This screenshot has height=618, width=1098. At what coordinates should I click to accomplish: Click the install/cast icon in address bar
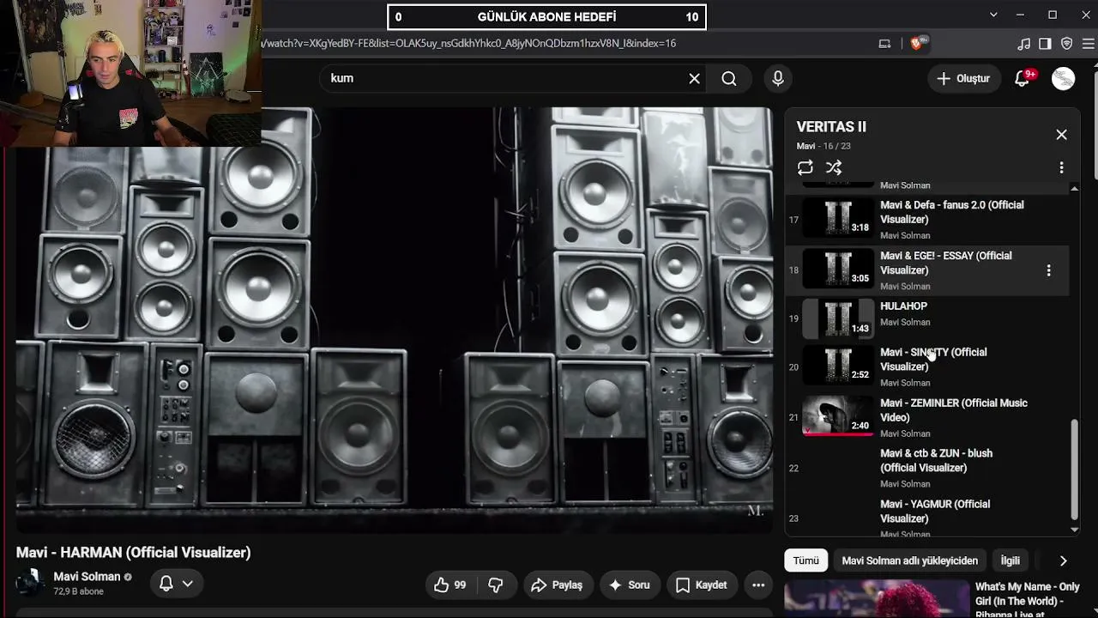(x=884, y=43)
